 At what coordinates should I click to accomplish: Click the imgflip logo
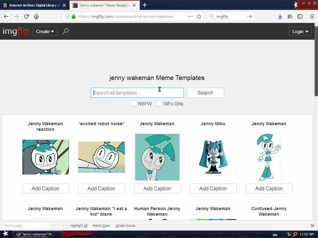(x=16, y=31)
